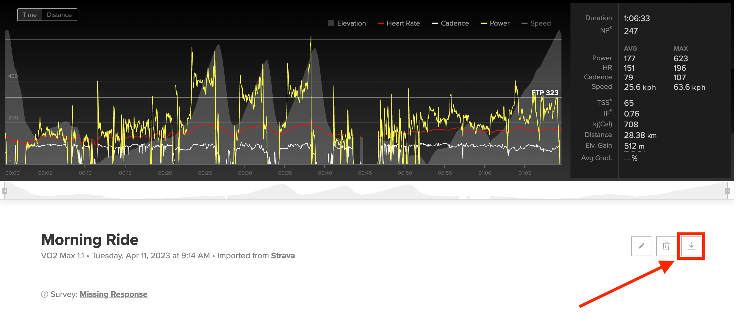Click the max cadence value 107
This screenshot has height=318, width=743.
pyautogui.click(x=680, y=78)
